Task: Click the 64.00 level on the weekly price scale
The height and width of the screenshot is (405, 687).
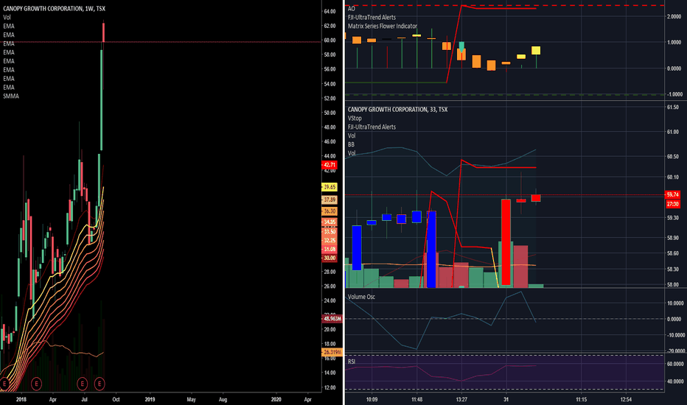Action: pos(329,11)
